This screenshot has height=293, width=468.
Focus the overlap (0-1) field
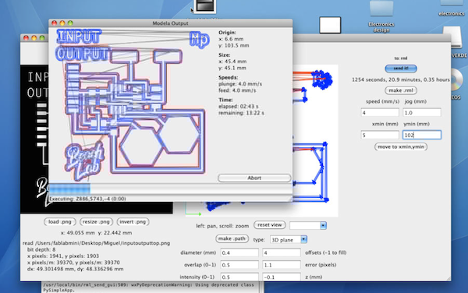point(239,265)
